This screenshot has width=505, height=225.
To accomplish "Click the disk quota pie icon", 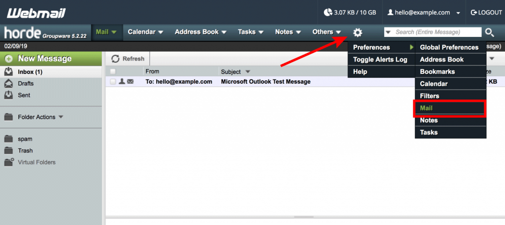I will tap(327, 12).
